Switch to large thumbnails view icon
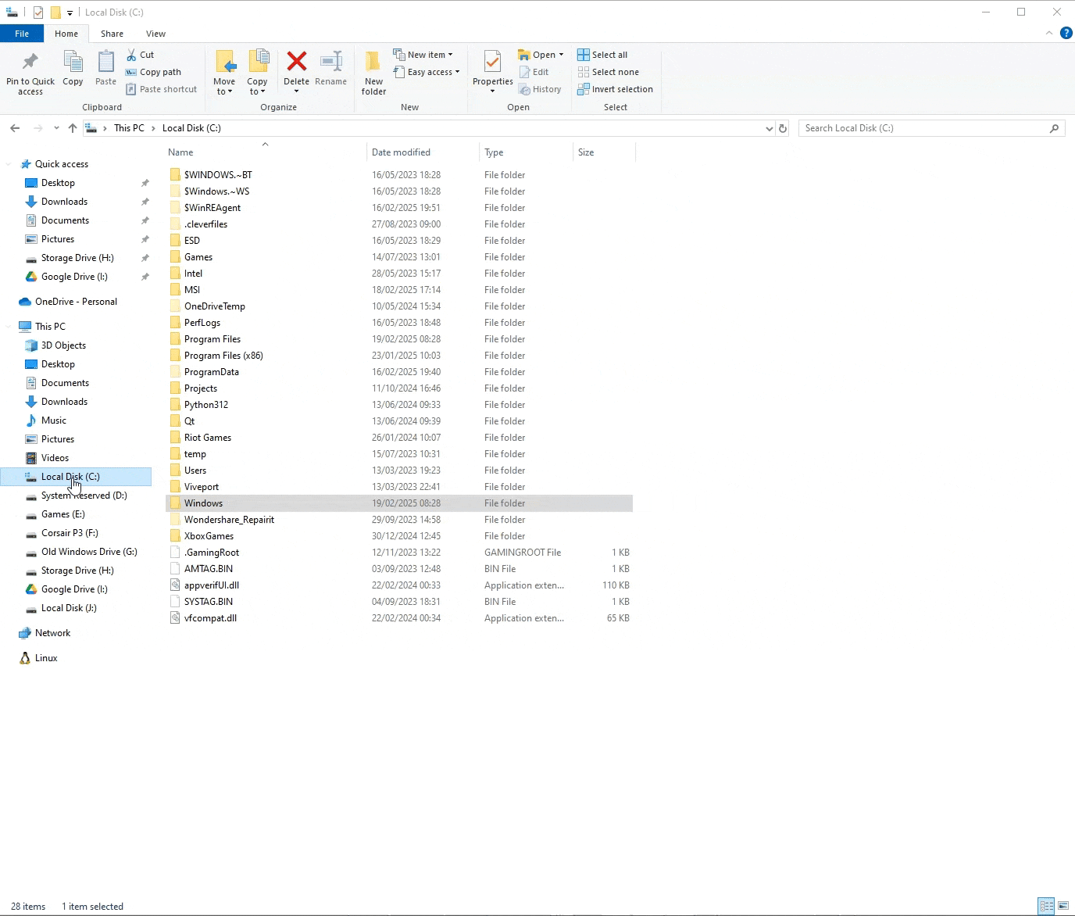The height and width of the screenshot is (916, 1075). (1063, 906)
